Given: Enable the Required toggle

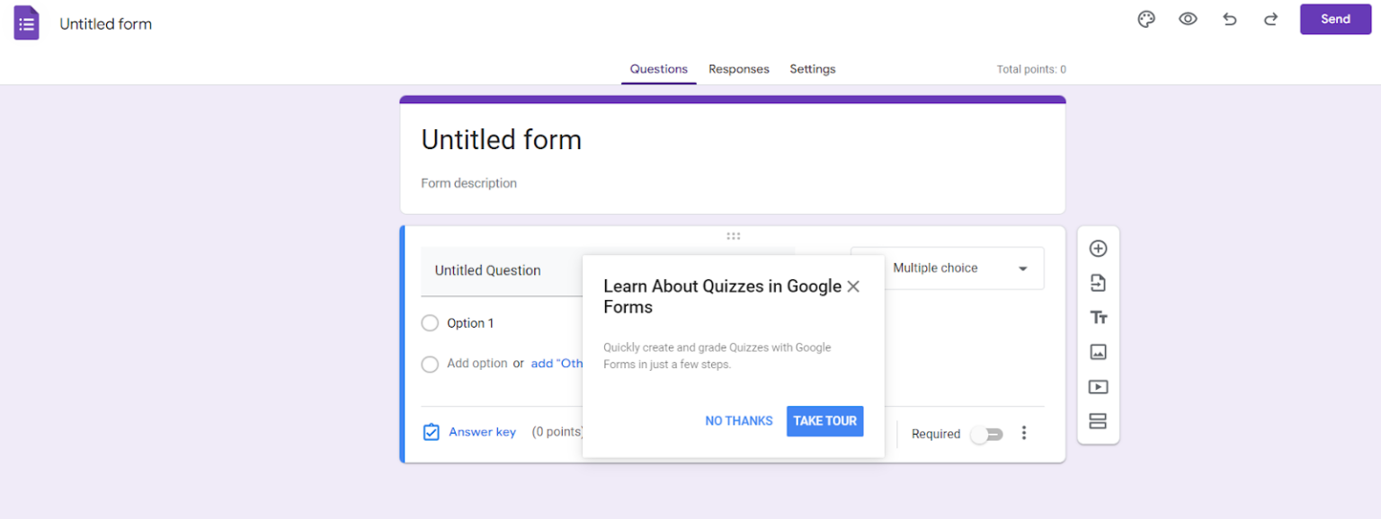Looking at the screenshot, I should pos(986,434).
